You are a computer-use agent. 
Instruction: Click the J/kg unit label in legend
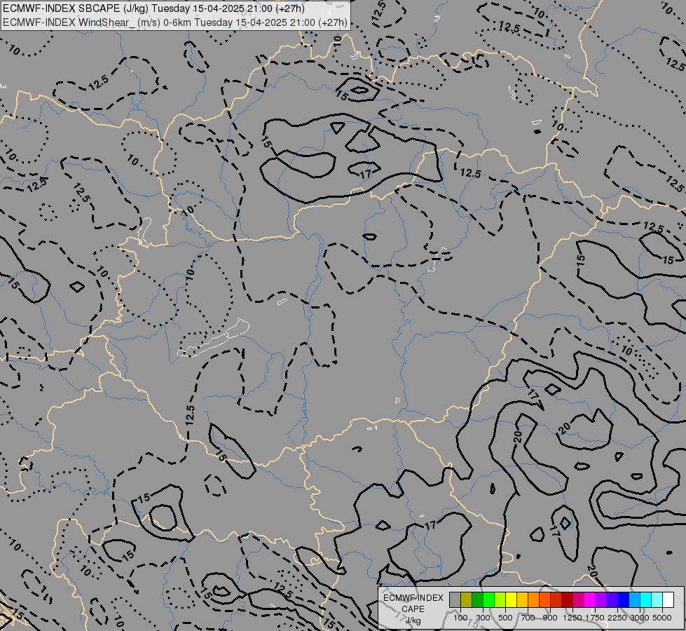[x=413, y=620]
